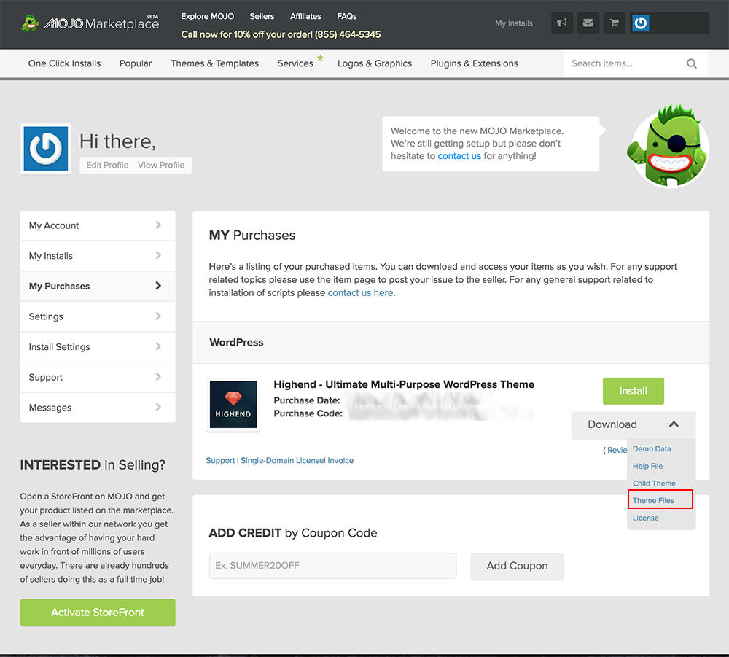Open the Sellers link in top bar
The height and width of the screenshot is (657, 729).
point(262,16)
